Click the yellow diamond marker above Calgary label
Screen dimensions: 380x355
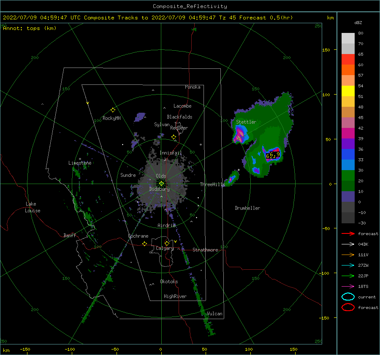click(x=167, y=243)
